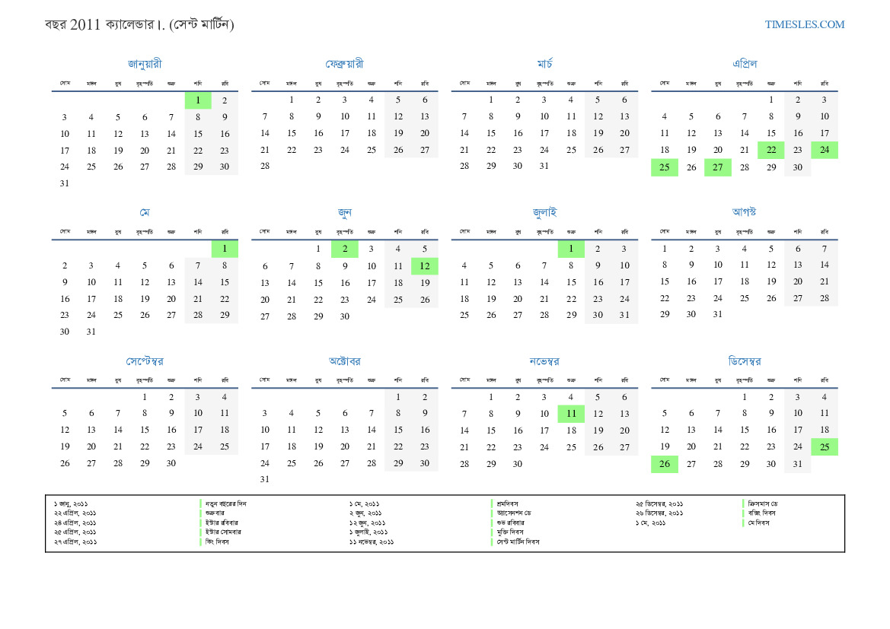Viewport: 890px width, 629px height.
Task: Open the TIMESLES.COM link
Action: 805,24
